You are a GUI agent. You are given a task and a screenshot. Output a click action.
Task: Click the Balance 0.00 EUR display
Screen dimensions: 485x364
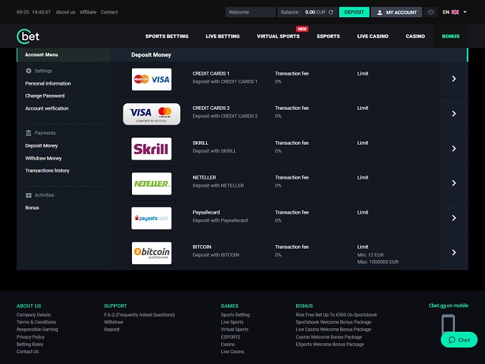tap(307, 12)
